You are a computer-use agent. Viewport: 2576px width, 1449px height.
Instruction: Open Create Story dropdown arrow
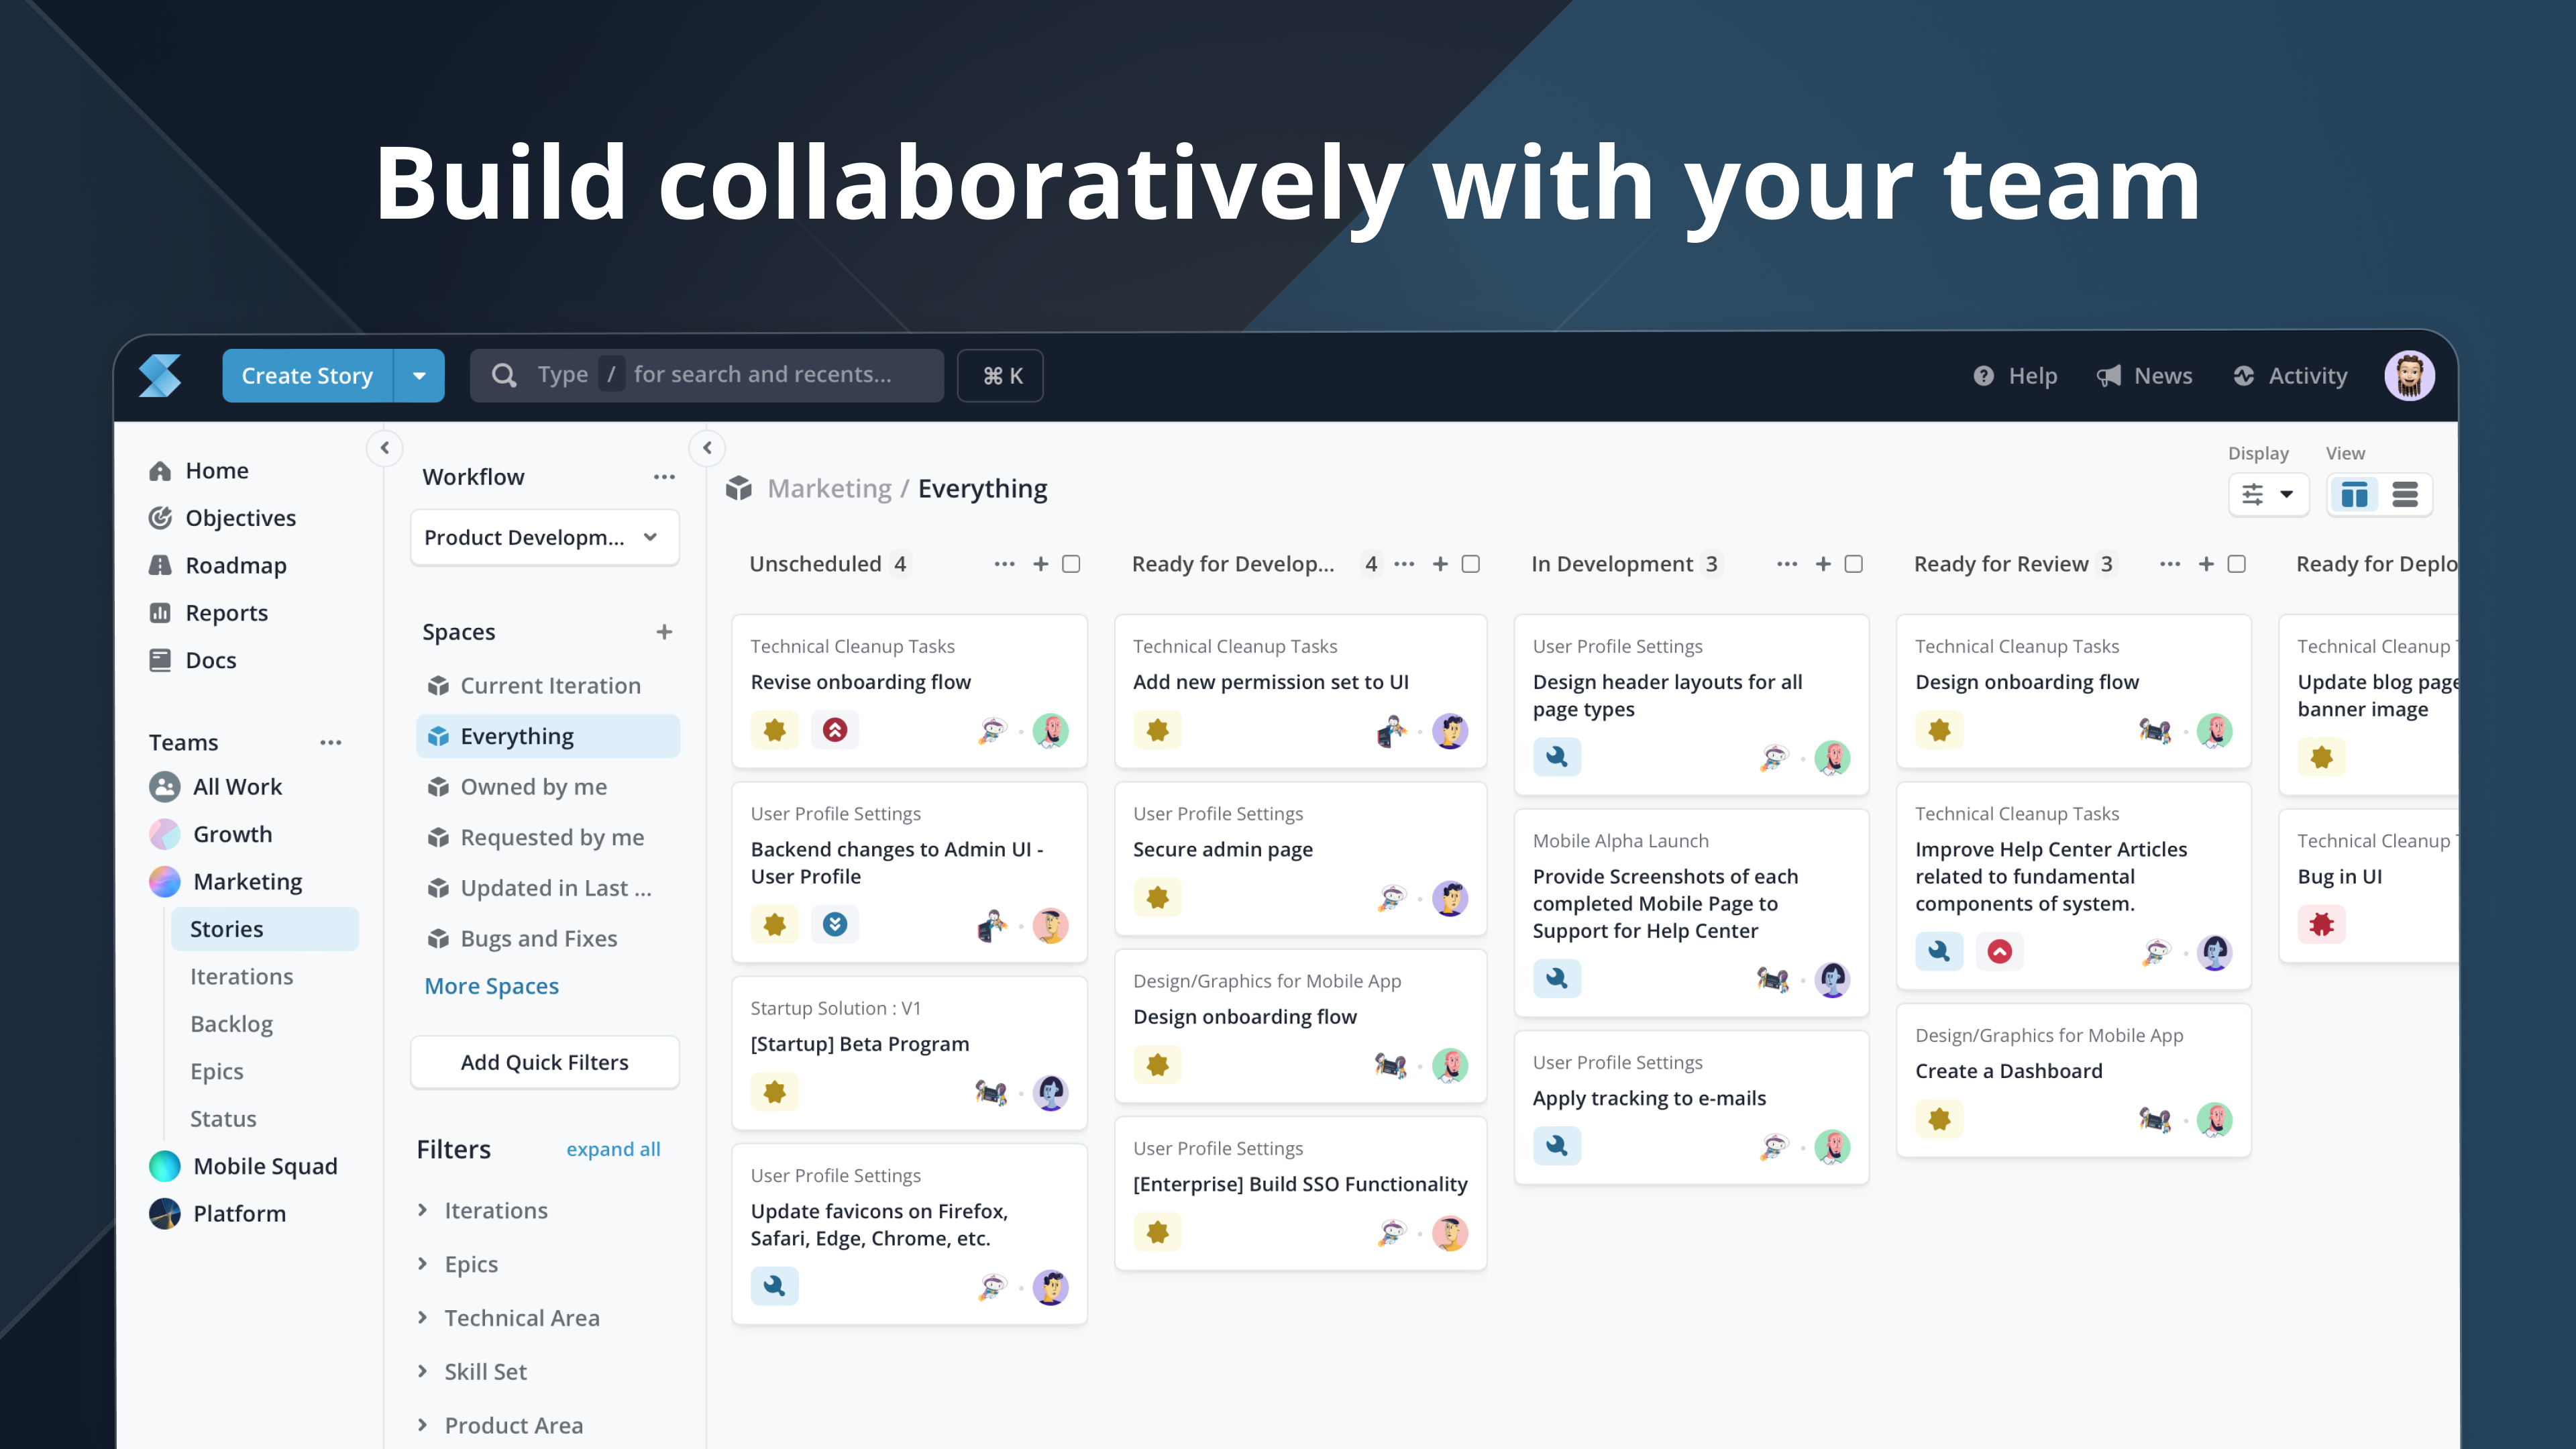pos(419,376)
